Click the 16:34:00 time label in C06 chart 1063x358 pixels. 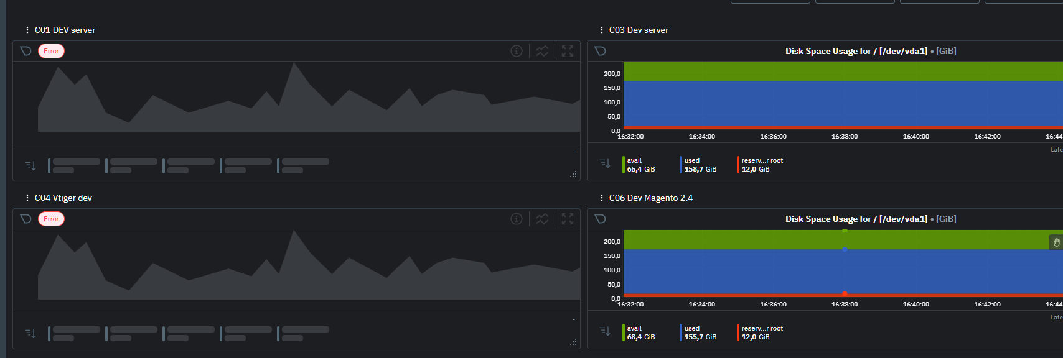pos(701,304)
